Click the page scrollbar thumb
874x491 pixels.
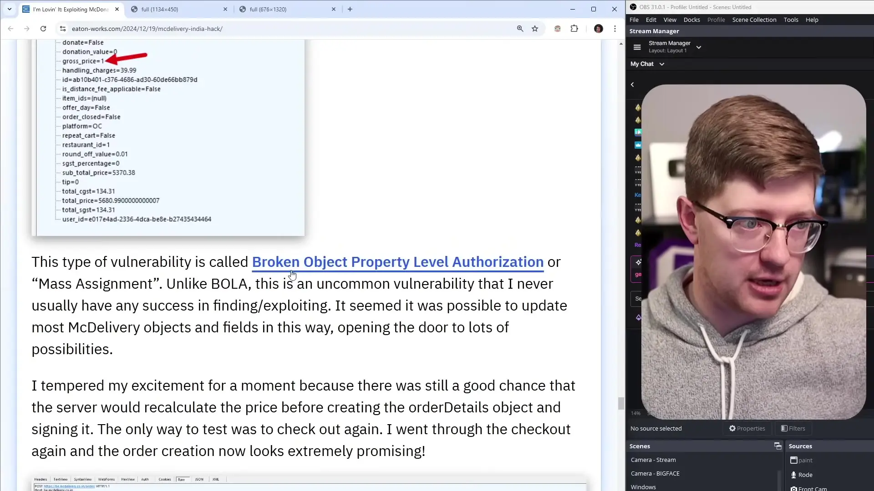point(621,403)
